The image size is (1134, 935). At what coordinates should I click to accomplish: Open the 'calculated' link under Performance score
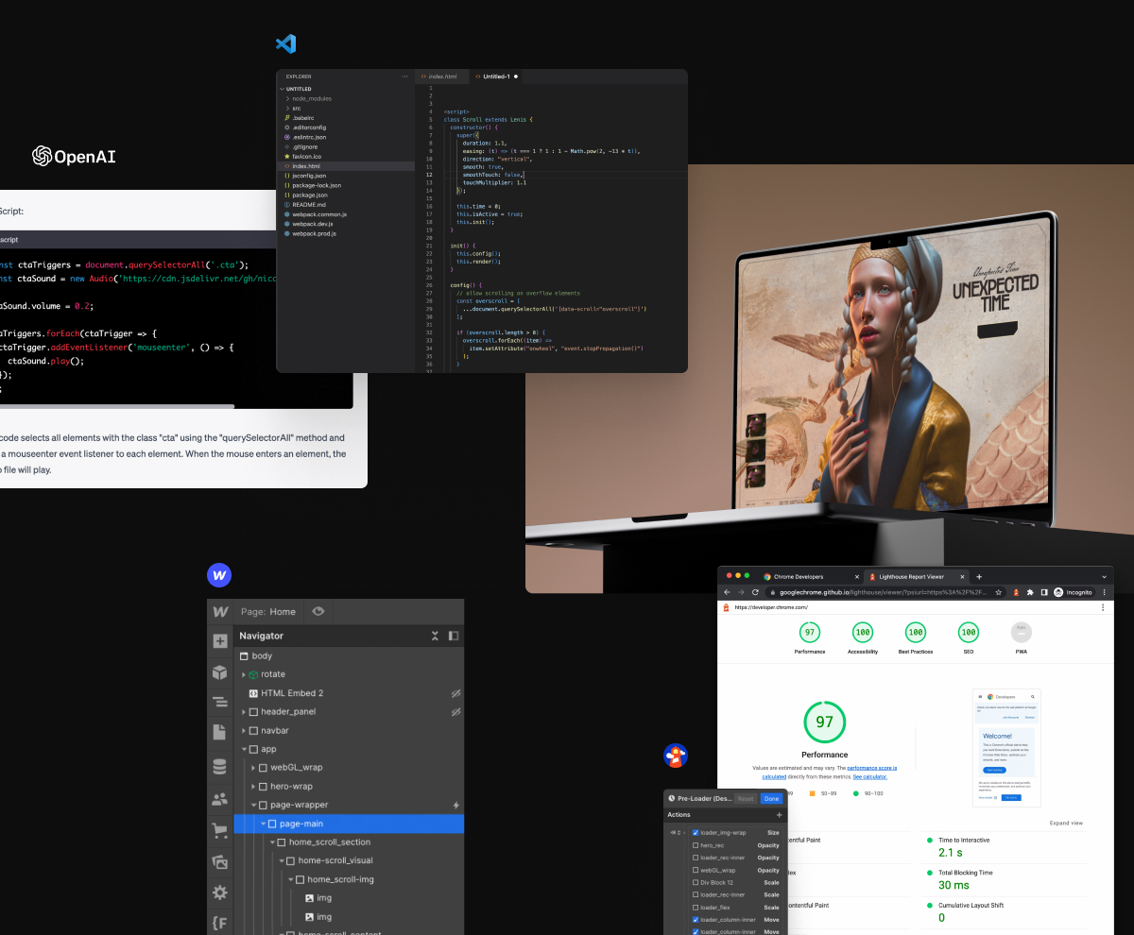click(776, 776)
